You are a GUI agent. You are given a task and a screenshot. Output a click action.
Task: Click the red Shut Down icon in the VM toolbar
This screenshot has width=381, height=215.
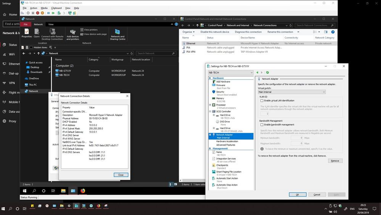pyautogui.click(x=37, y=13)
